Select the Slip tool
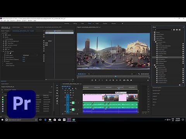Screen dimensions: 186x139 [57, 96]
